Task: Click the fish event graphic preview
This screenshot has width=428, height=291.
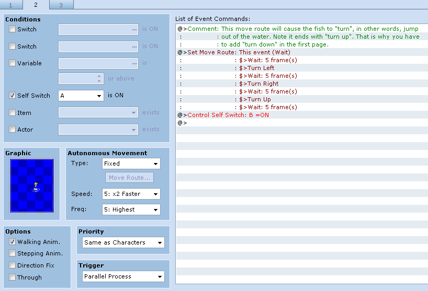Action: click(x=32, y=185)
